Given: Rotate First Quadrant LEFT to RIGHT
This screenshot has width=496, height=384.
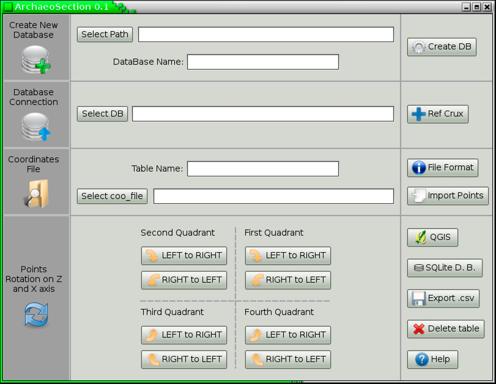Looking at the screenshot, I should (288, 256).
